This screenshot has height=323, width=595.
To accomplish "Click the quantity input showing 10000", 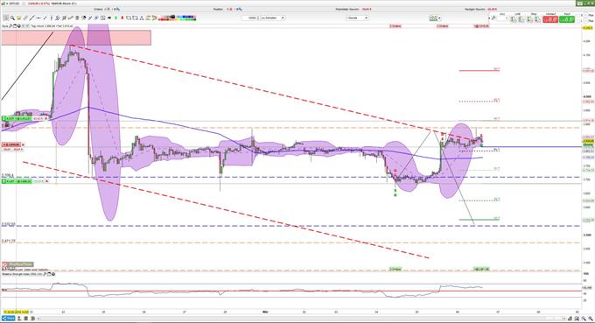I will (249, 18).
